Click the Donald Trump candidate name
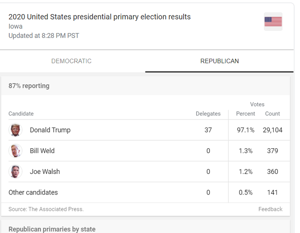This screenshot has width=300, height=233. click(x=50, y=130)
